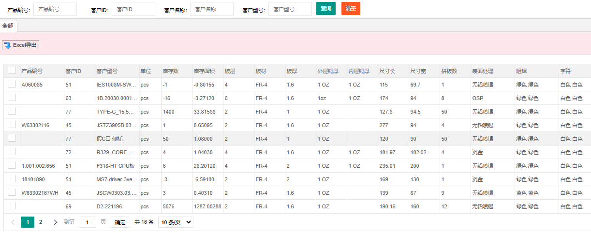
Task: Click into the 客户ID search field
Action: [133, 9]
